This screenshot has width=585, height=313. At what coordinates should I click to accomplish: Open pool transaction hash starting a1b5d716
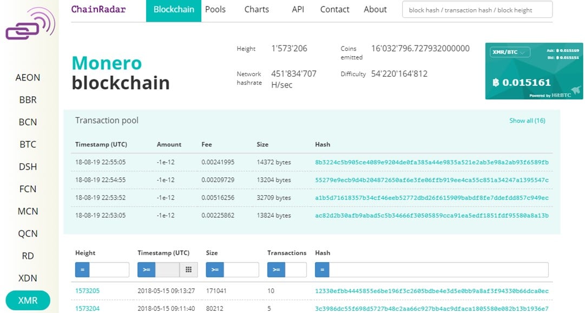click(x=432, y=198)
